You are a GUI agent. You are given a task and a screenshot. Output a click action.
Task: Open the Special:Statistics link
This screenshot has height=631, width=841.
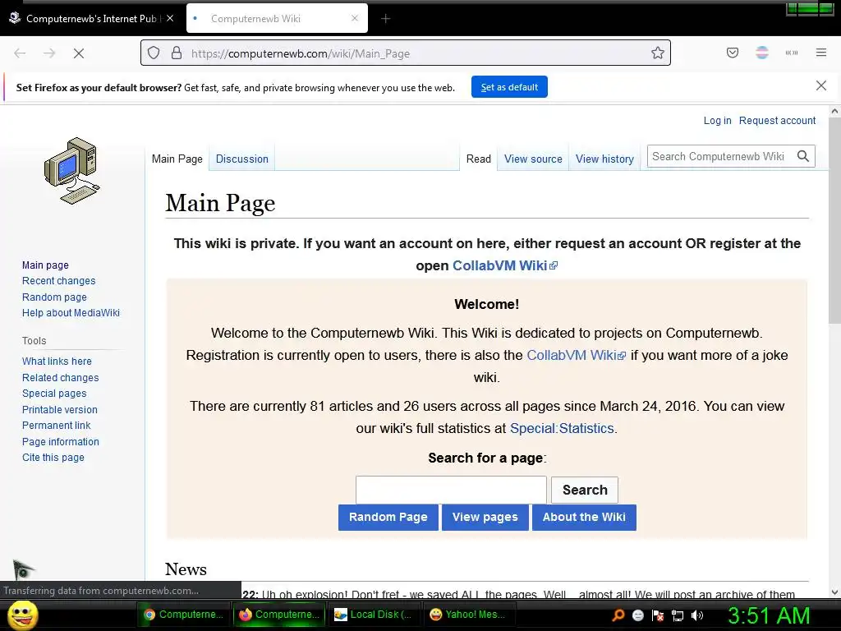point(562,428)
